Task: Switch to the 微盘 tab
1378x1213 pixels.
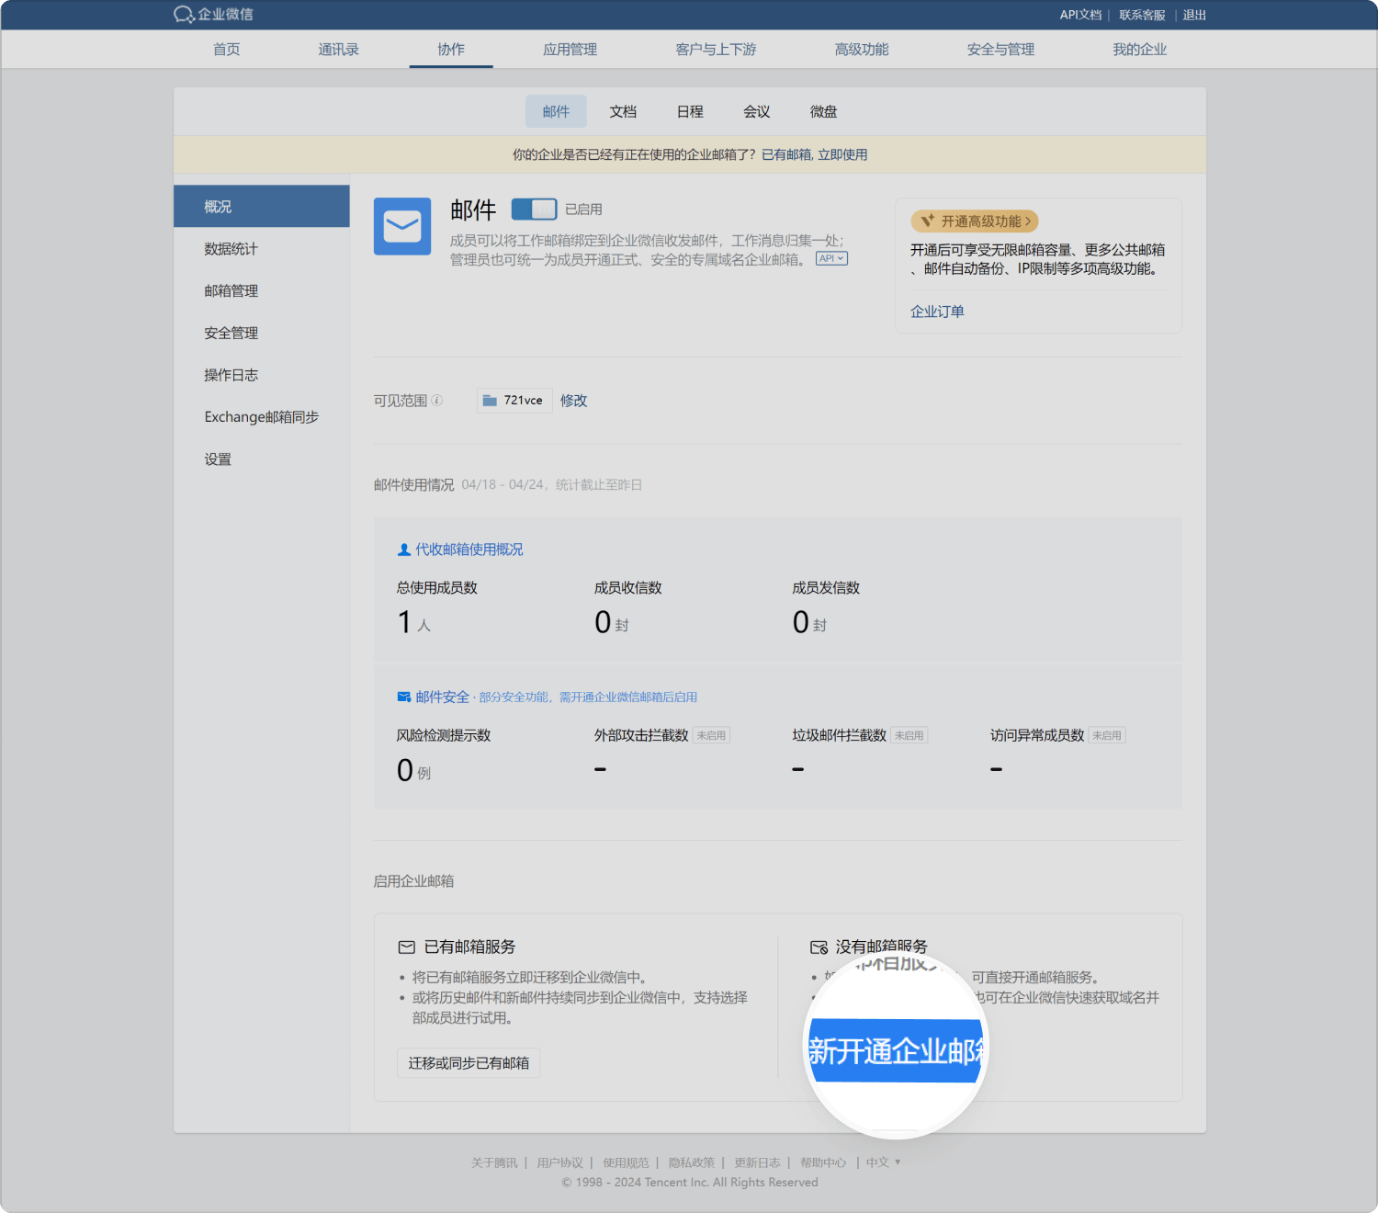Action: tap(823, 111)
